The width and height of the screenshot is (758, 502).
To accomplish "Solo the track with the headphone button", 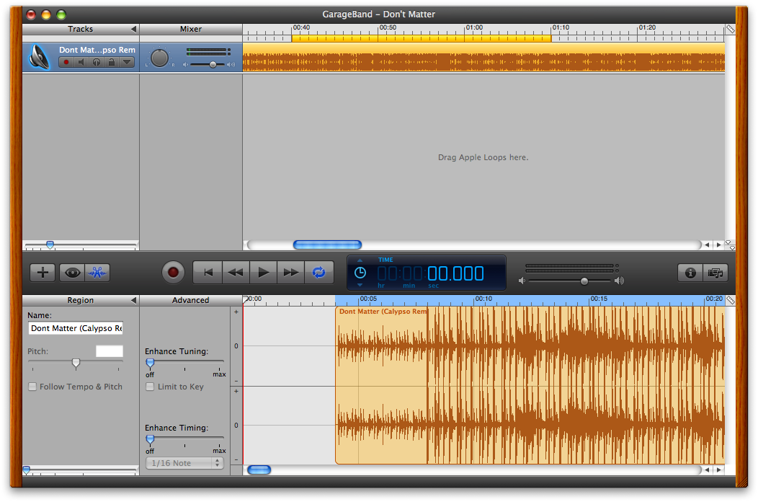I will pos(97,63).
